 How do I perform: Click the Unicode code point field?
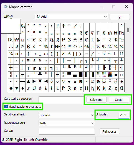tap(124, 115)
